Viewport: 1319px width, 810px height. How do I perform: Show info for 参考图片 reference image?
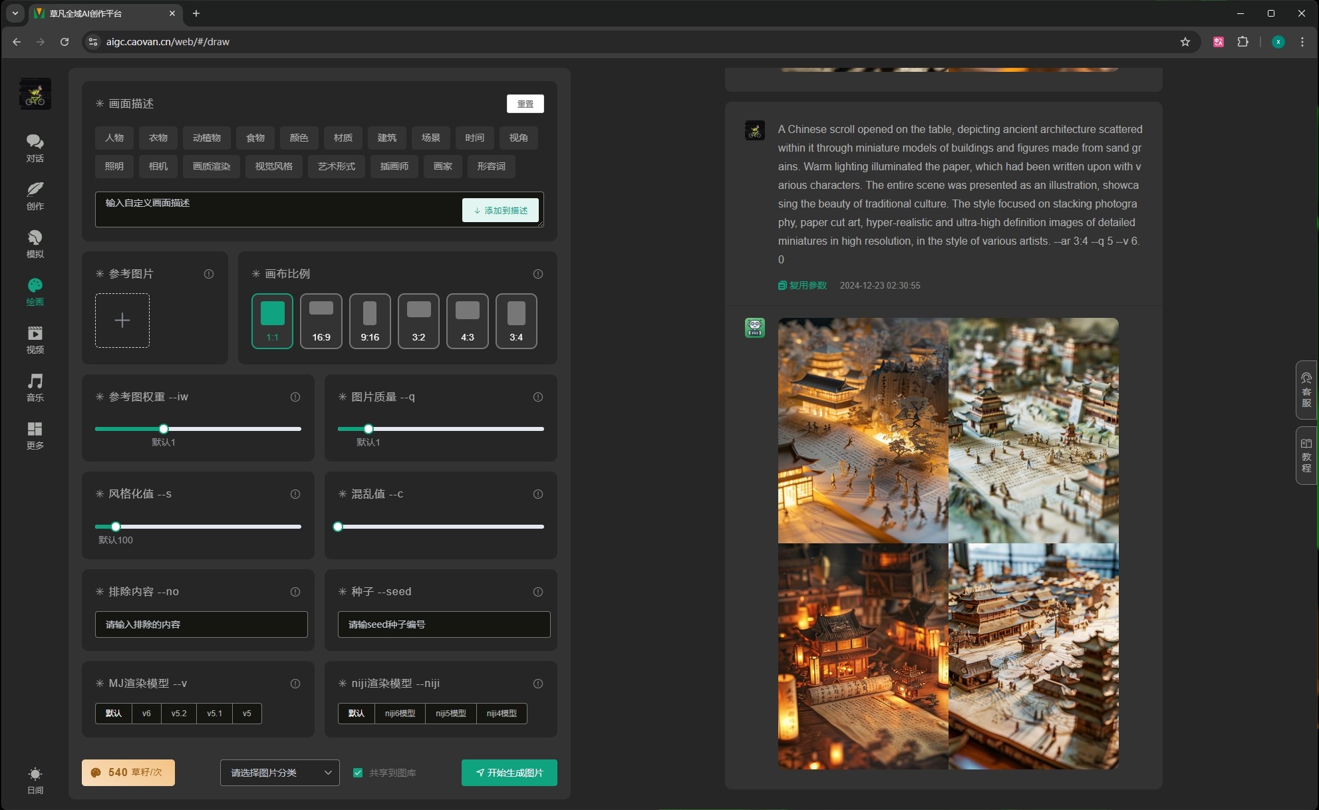click(209, 274)
